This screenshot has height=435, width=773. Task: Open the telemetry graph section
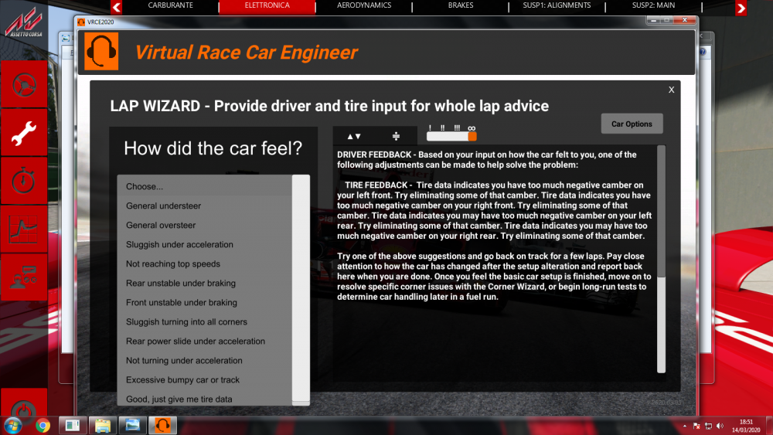pos(24,229)
